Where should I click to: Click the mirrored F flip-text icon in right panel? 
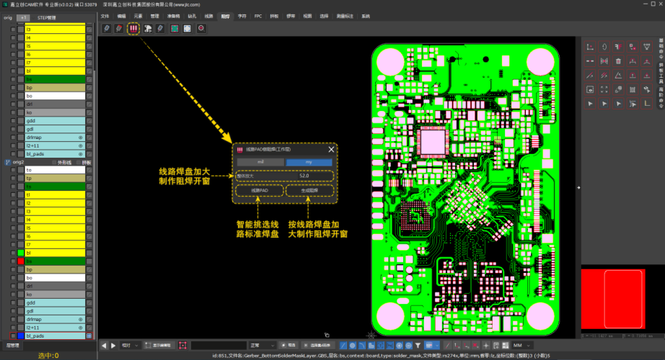[x=618, y=47]
